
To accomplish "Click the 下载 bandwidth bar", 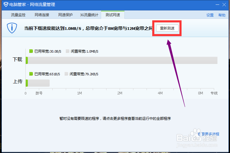I will 121,60.
